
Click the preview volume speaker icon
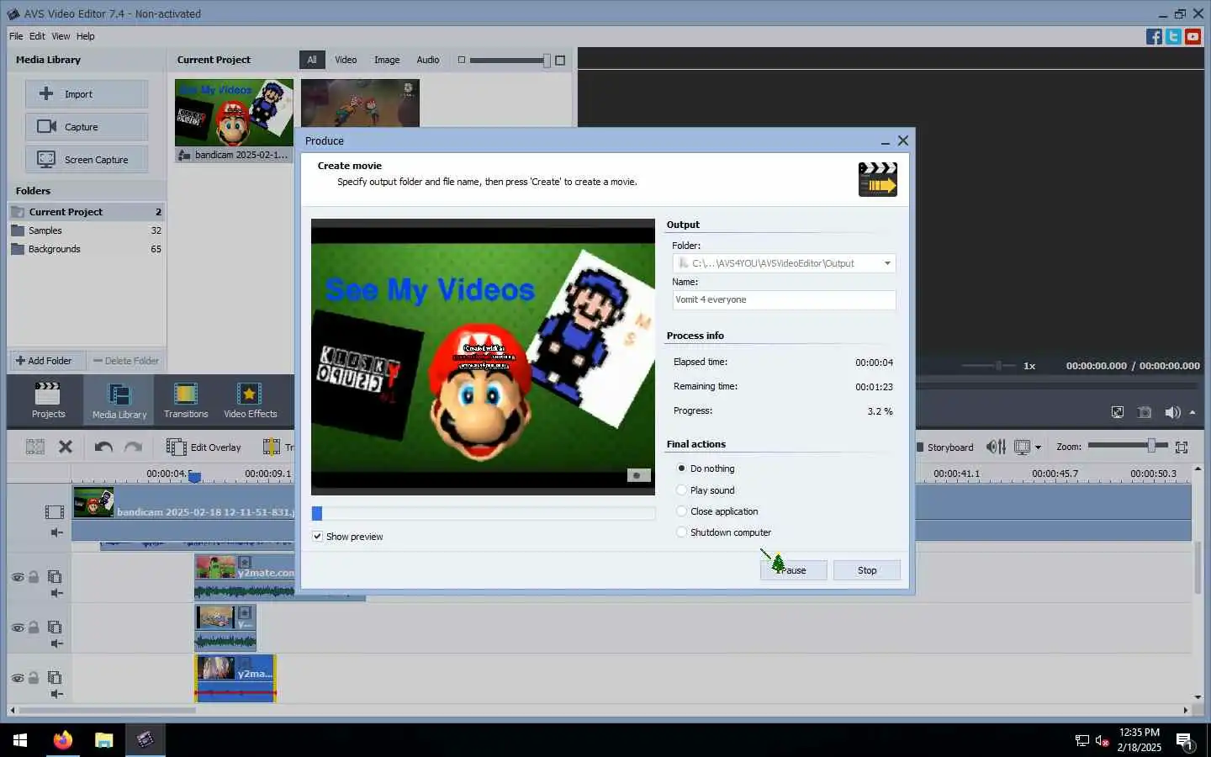pyautogui.click(x=1172, y=411)
